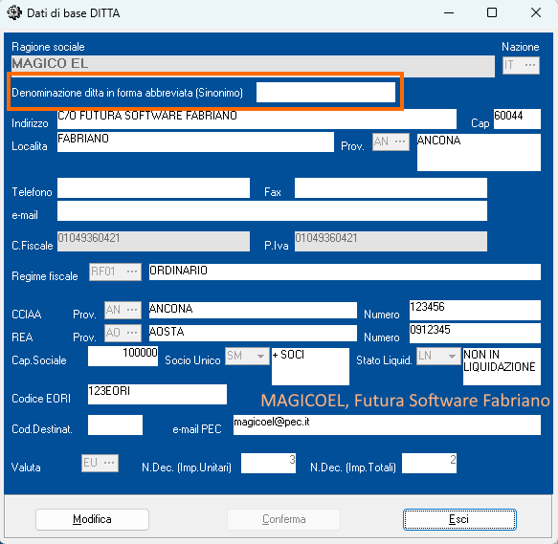Click the N.Dec. (Imp.Unitari) field
The height and width of the screenshot is (544, 558).
268,463
